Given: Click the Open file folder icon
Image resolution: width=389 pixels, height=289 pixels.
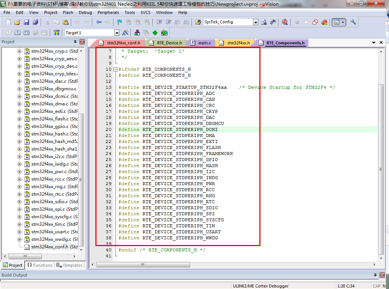Looking at the screenshot, I should click(x=17, y=22).
